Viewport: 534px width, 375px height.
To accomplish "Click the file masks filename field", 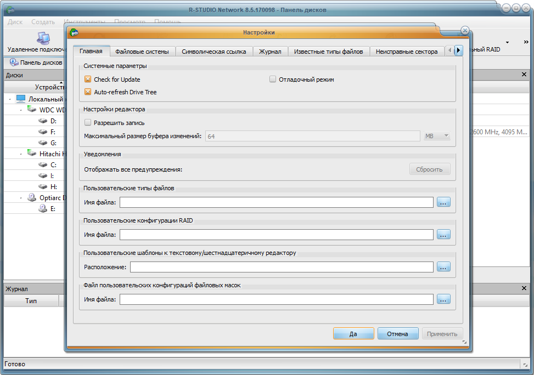I will point(276,299).
